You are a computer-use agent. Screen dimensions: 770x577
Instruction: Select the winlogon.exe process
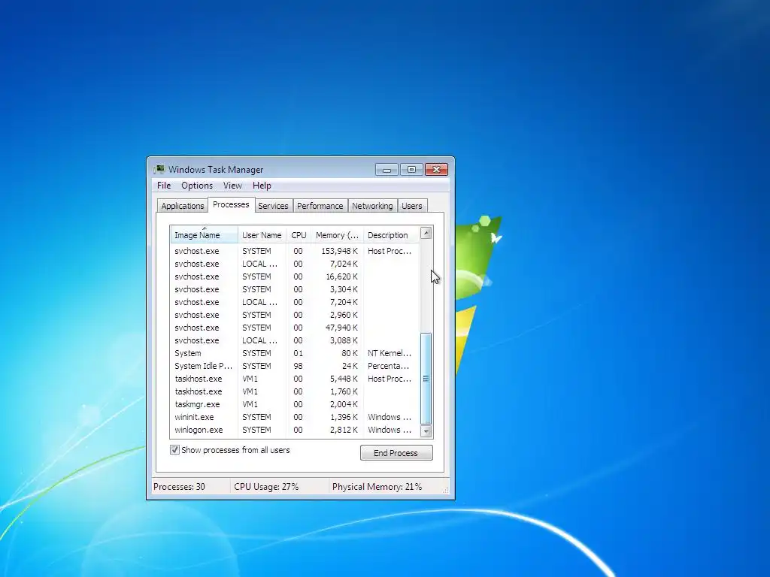click(295, 429)
